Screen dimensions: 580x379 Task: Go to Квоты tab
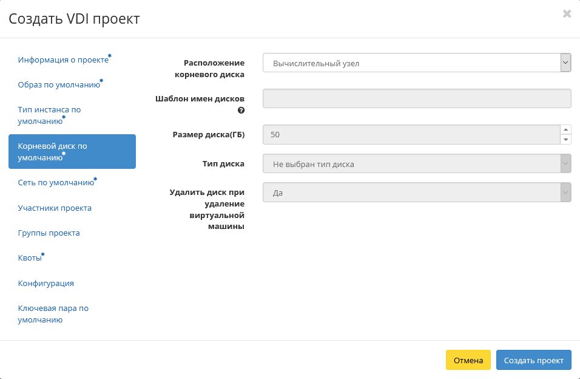[x=31, y=258]
